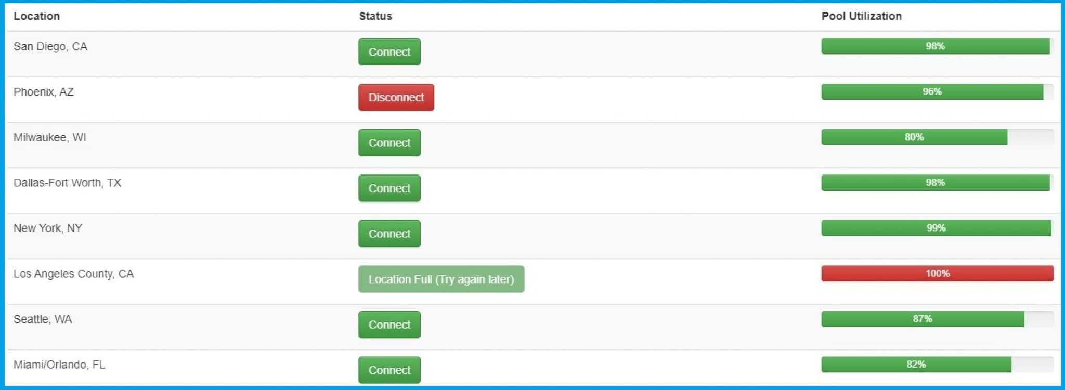Click the red 100% Los Angeles bar
Viewport: 1065px width, 390px height.
click(937, 274)
